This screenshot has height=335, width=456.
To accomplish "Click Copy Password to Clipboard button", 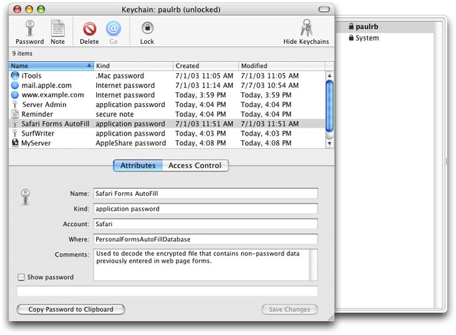I will pyautogui.click(x=70, y=309).
